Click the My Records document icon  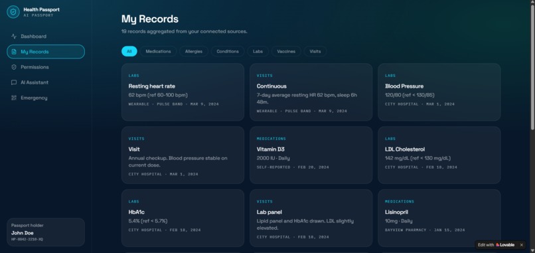pos(14,52)
